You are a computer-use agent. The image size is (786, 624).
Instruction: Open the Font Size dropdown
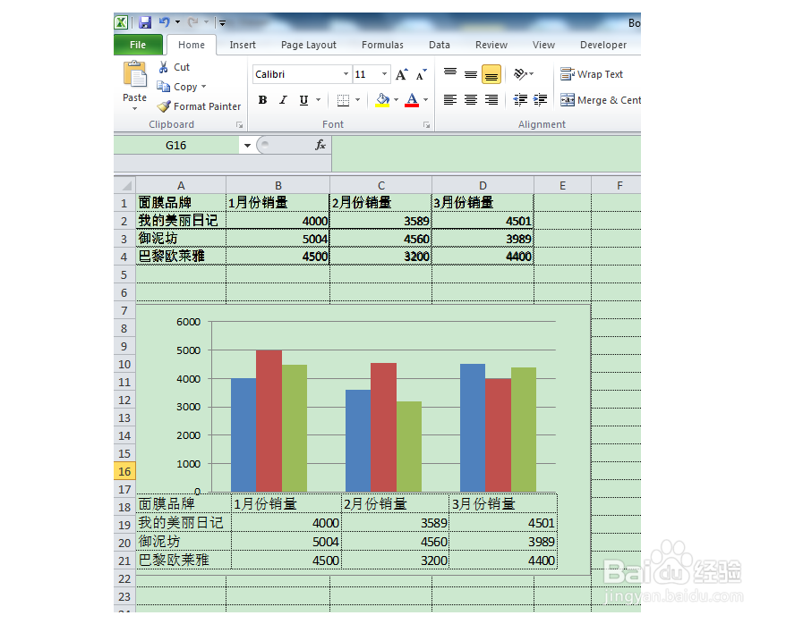pyautogui.click(x=386, y=73)
